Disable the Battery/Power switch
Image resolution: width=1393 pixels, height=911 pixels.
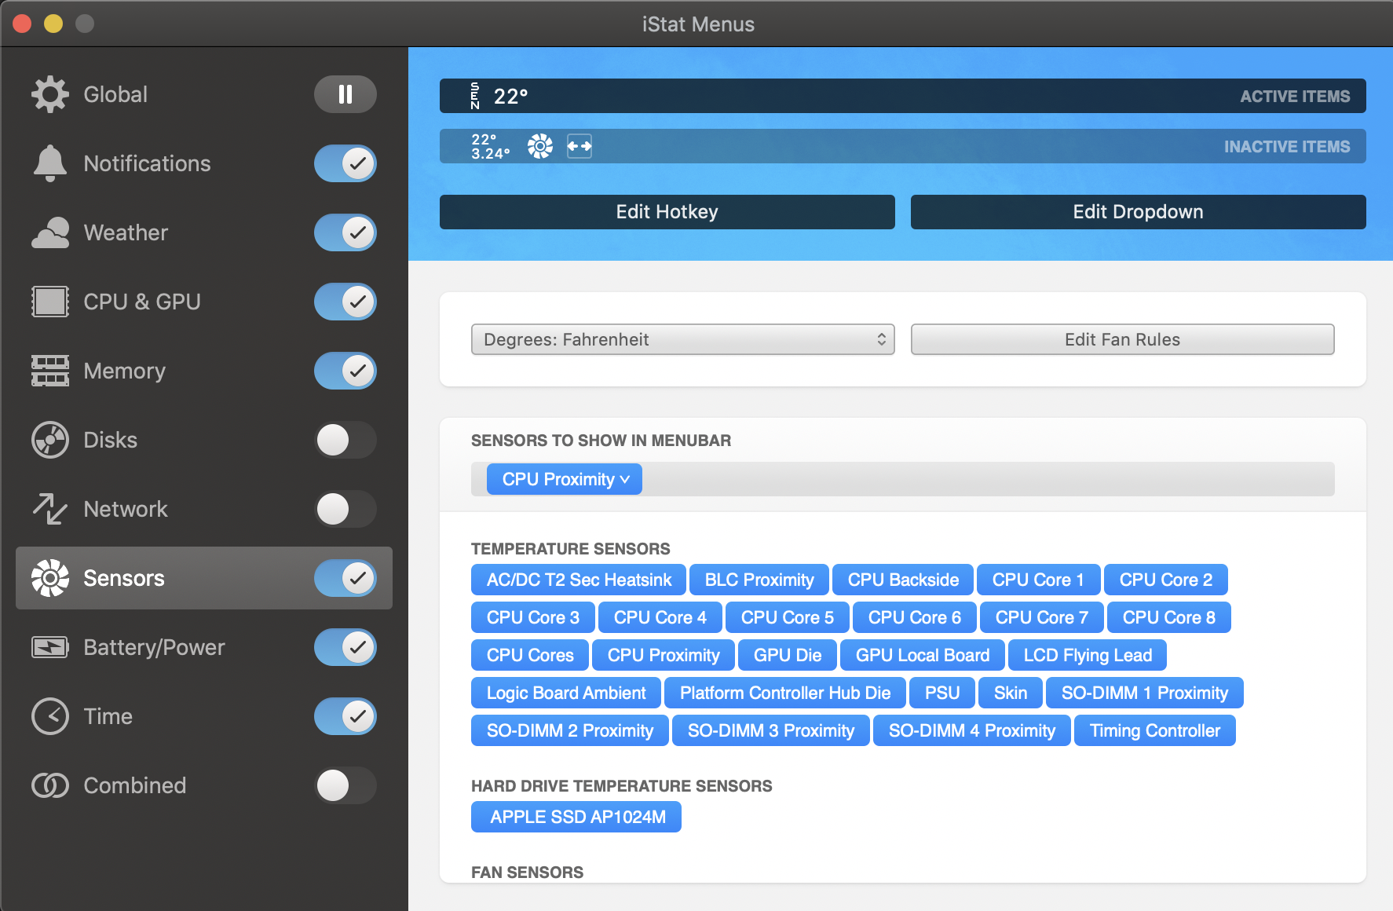[346, 647]
